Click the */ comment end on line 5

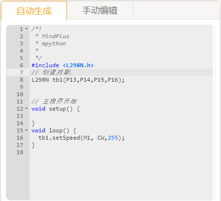pyautogui.click(x=39, y=58)
